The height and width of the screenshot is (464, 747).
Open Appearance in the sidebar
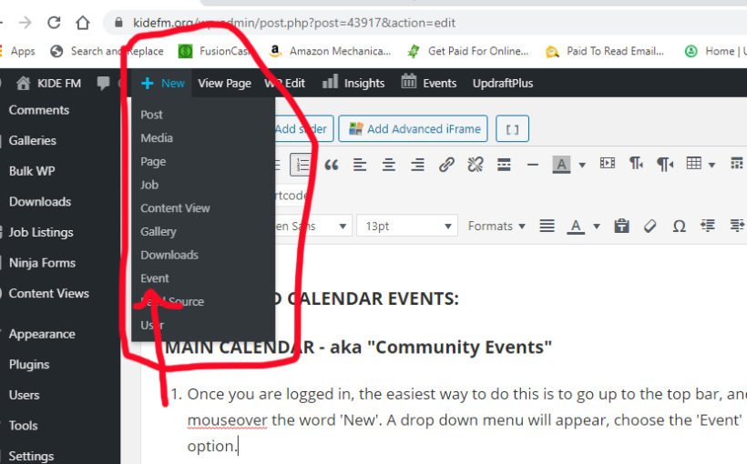coord(42,334)
